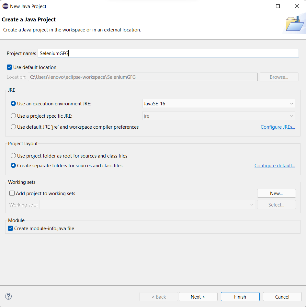This screenshot has height=307, width=306.
Task: Open the Configure JREs link
Action: (278, 127)
